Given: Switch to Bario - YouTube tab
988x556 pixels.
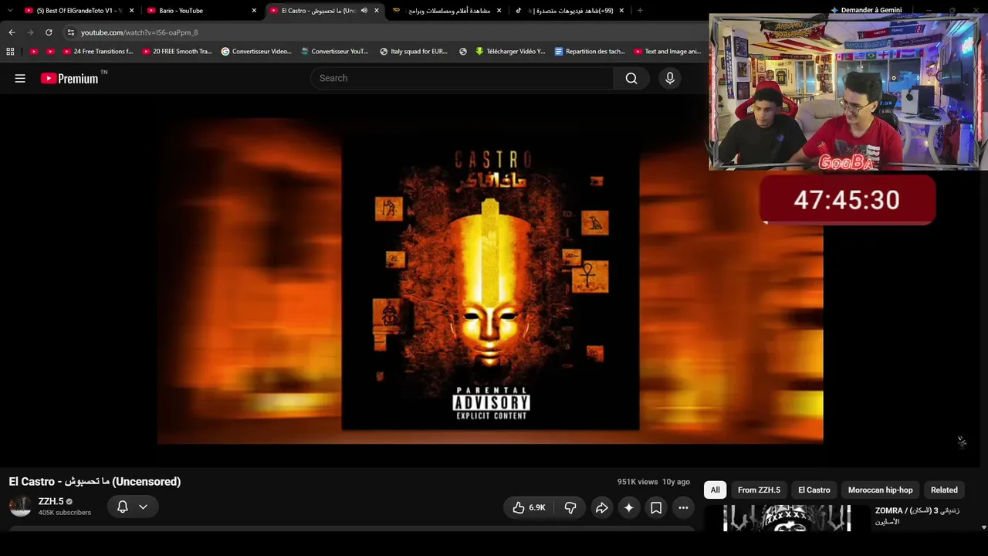Looking at the screenshot, I should click(x=202, y=11).
